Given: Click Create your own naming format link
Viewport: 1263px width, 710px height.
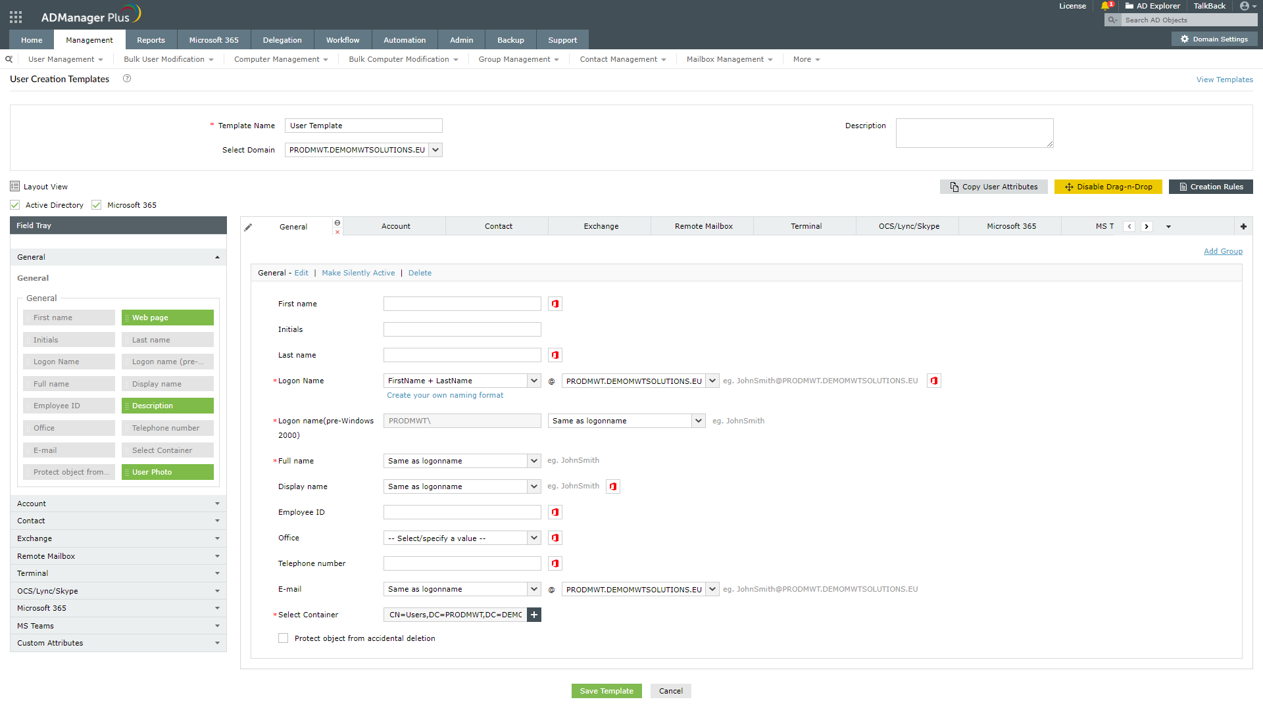Looking at the screenshot, I should [445, 395].
